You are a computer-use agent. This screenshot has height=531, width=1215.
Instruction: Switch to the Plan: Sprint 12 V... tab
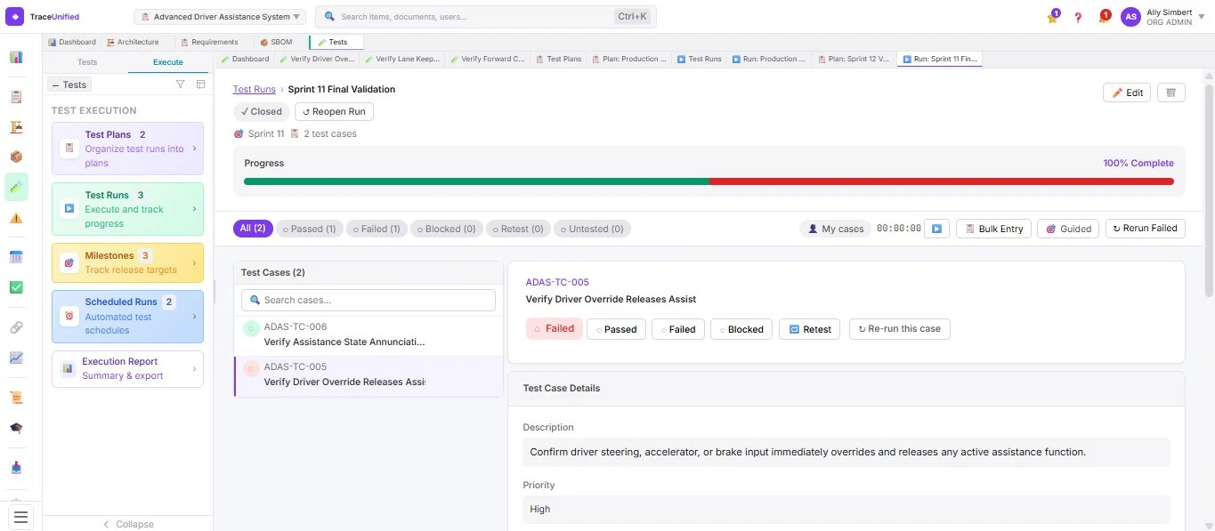pyautogui.click(x=853, y=59)
